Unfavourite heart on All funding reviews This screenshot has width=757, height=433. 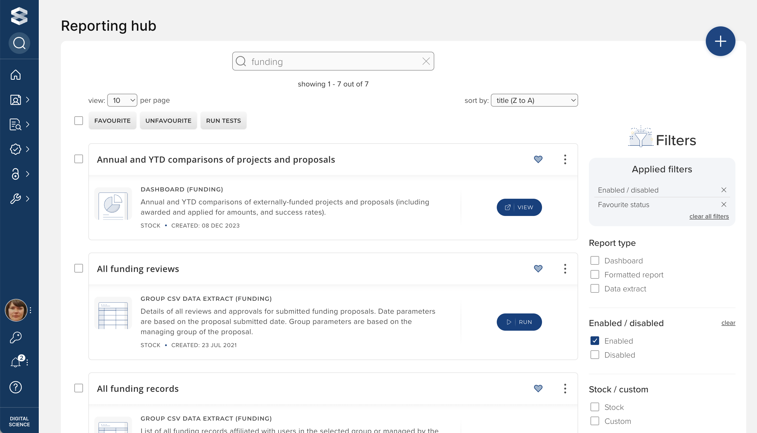pos(538,268)
